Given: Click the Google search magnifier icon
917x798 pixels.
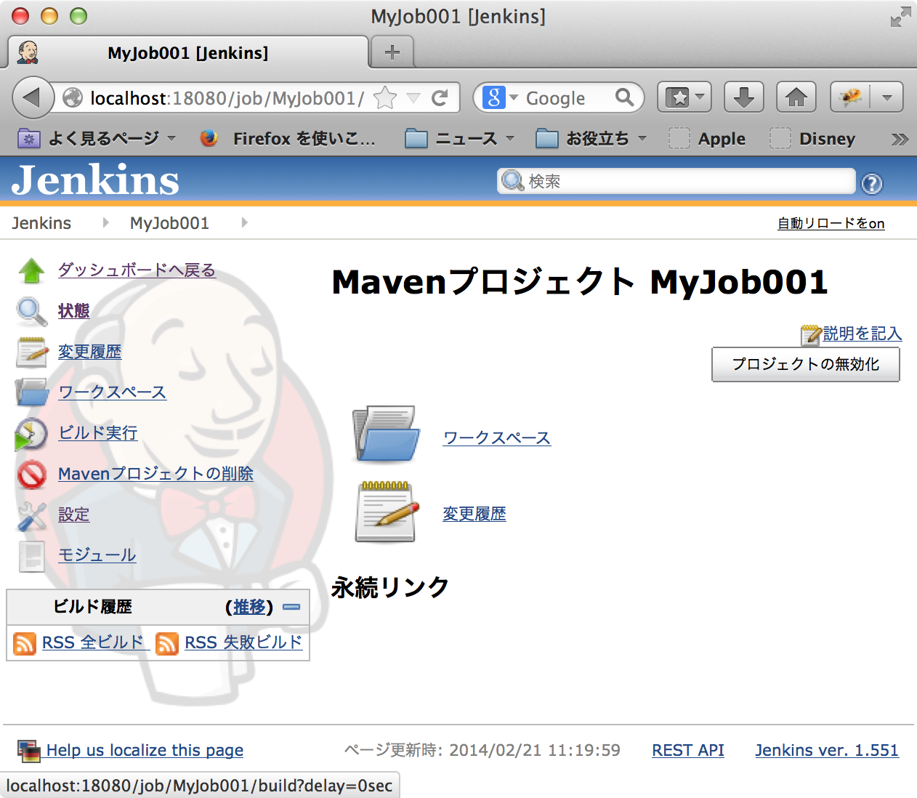Looking at the screenshot, I should coord(624,97).
